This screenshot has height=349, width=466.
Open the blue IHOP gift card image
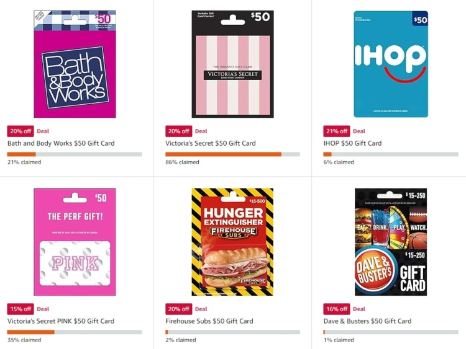[391, 64]
